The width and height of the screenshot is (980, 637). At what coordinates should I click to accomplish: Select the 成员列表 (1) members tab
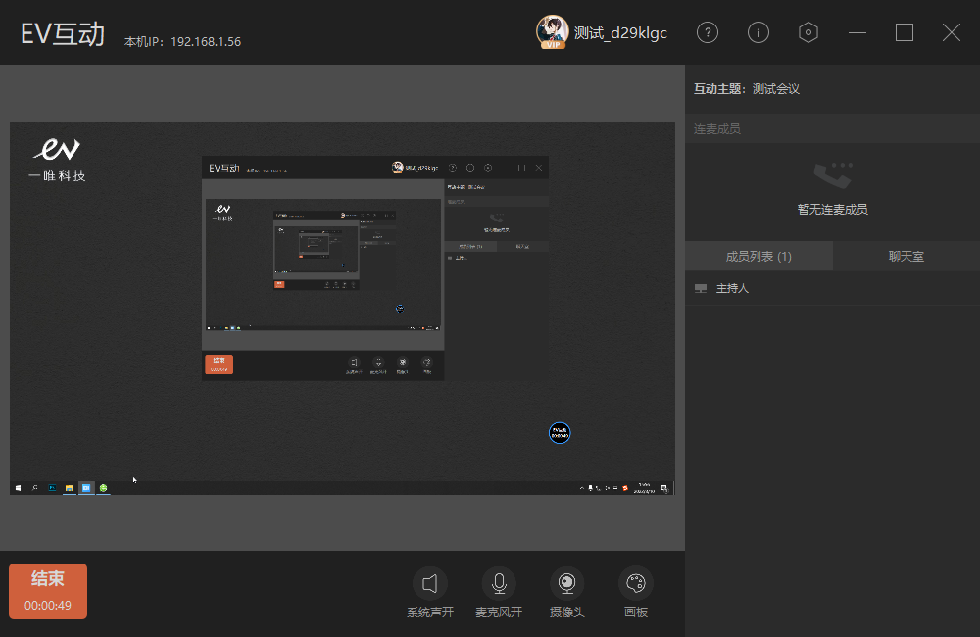(759, 257)
